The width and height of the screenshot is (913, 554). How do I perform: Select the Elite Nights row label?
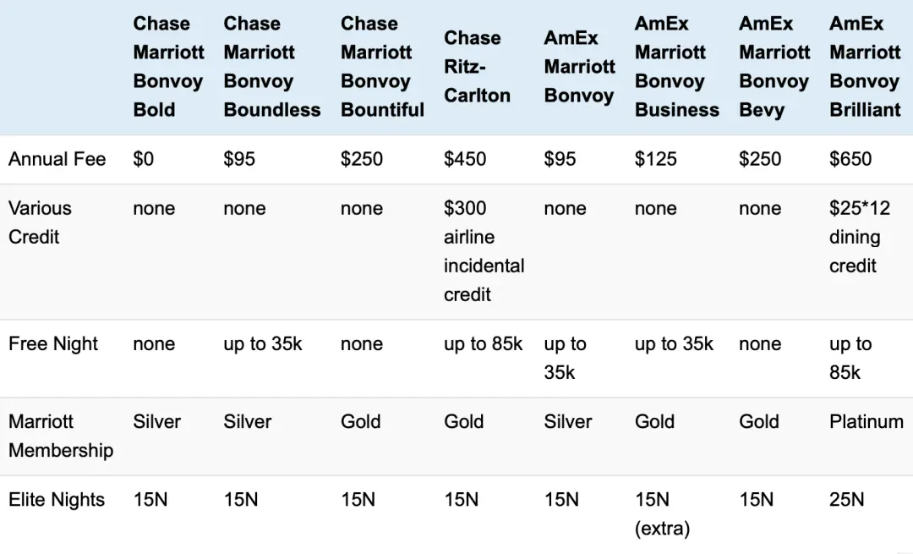pyautogui.click(x=57, y=500)
